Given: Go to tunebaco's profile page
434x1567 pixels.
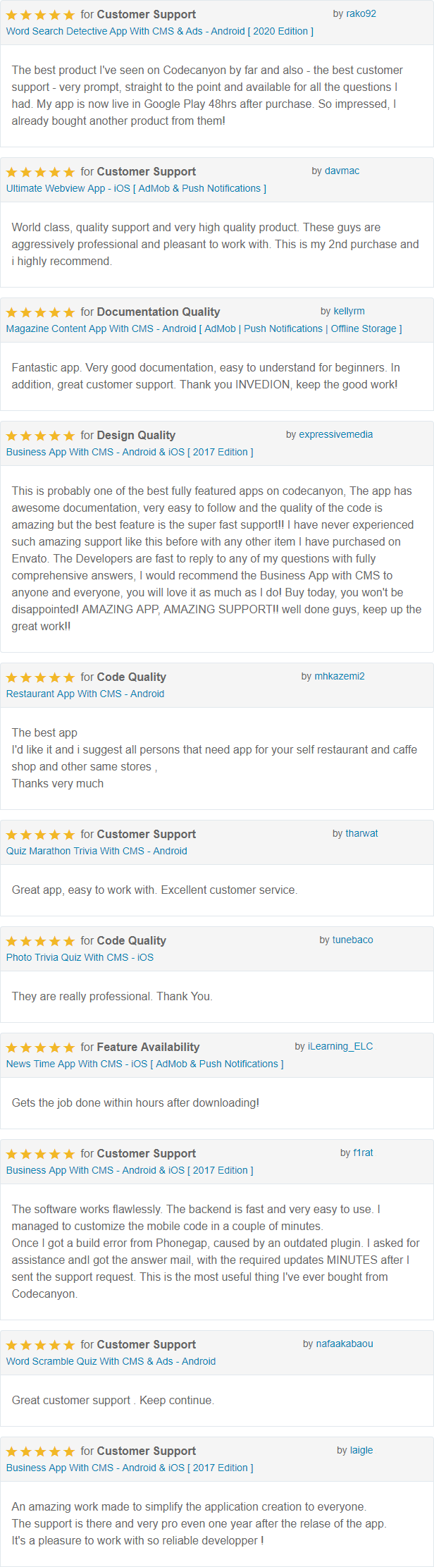Looking at the screenshot, I should (x=353, y=940).
